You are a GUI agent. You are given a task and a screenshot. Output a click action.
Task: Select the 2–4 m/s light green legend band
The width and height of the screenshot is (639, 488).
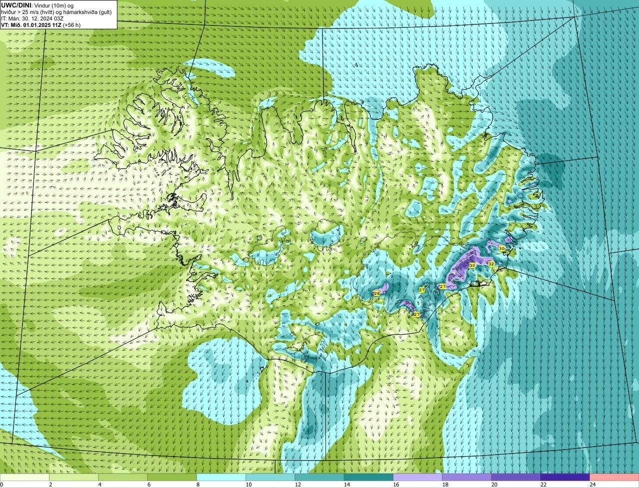(x=74, y=477)
